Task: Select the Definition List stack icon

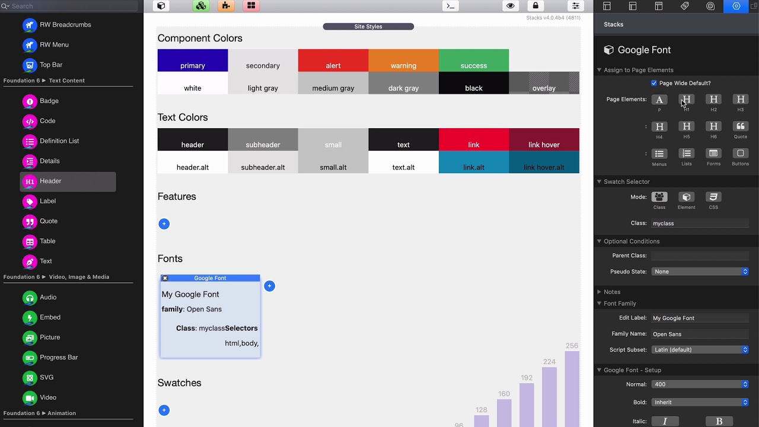Action: coord(30,141)
